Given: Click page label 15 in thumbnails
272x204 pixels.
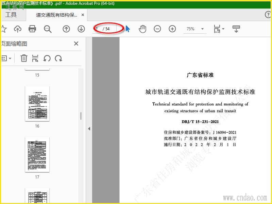Looking at the screenshot, I should click(x=37, y=75).
